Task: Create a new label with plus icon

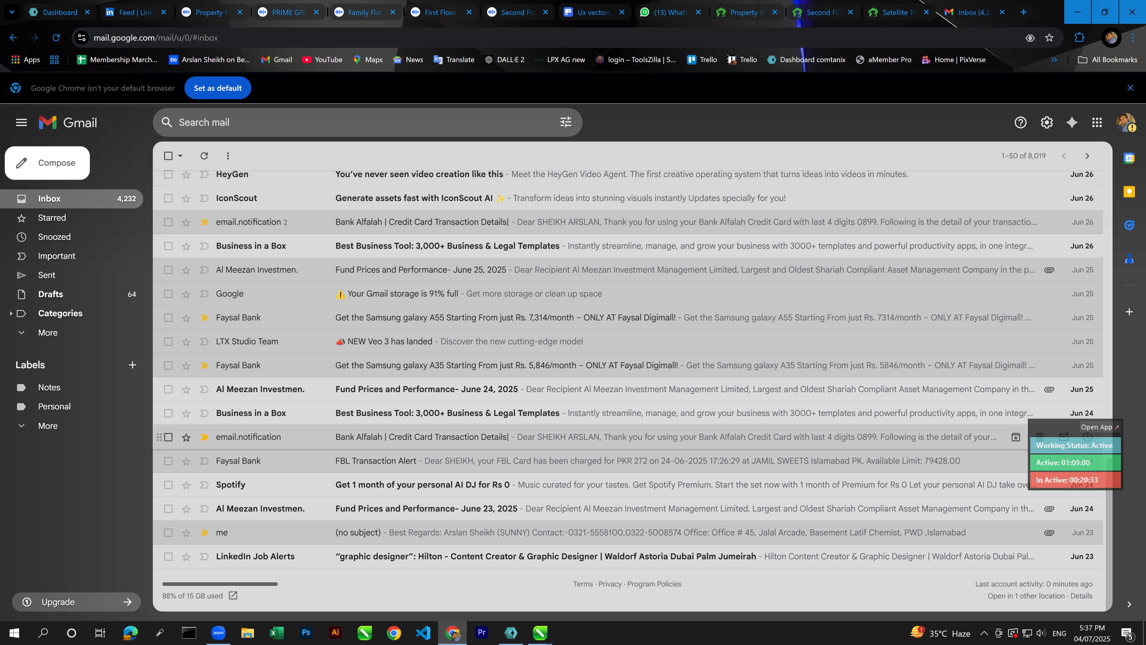Action: click(132, 365)
